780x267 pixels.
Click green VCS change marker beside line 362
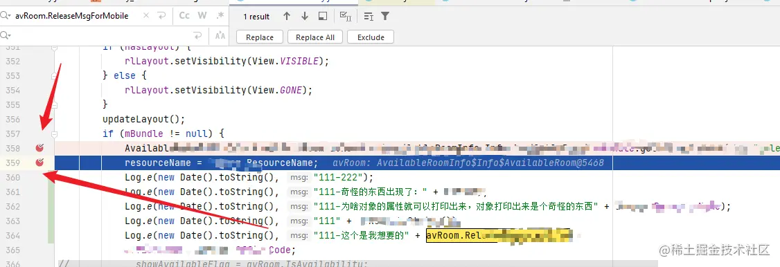(51, 206)
